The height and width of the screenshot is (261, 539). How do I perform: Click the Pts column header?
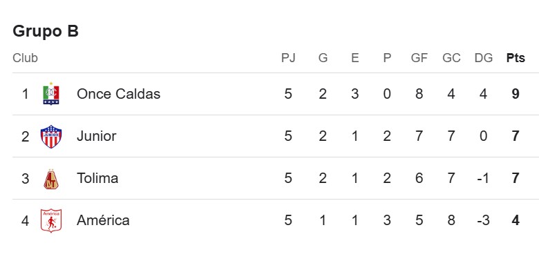(x=516, y=58)
